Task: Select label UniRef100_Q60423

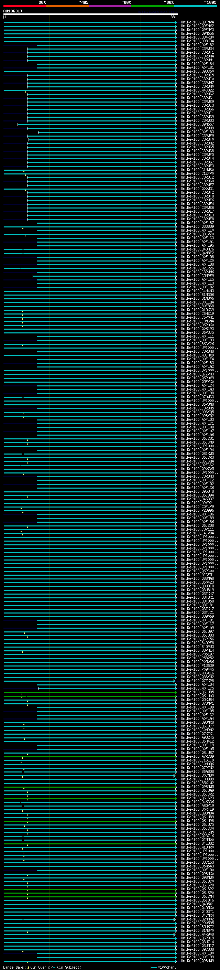Action: (x=197, y=582)
